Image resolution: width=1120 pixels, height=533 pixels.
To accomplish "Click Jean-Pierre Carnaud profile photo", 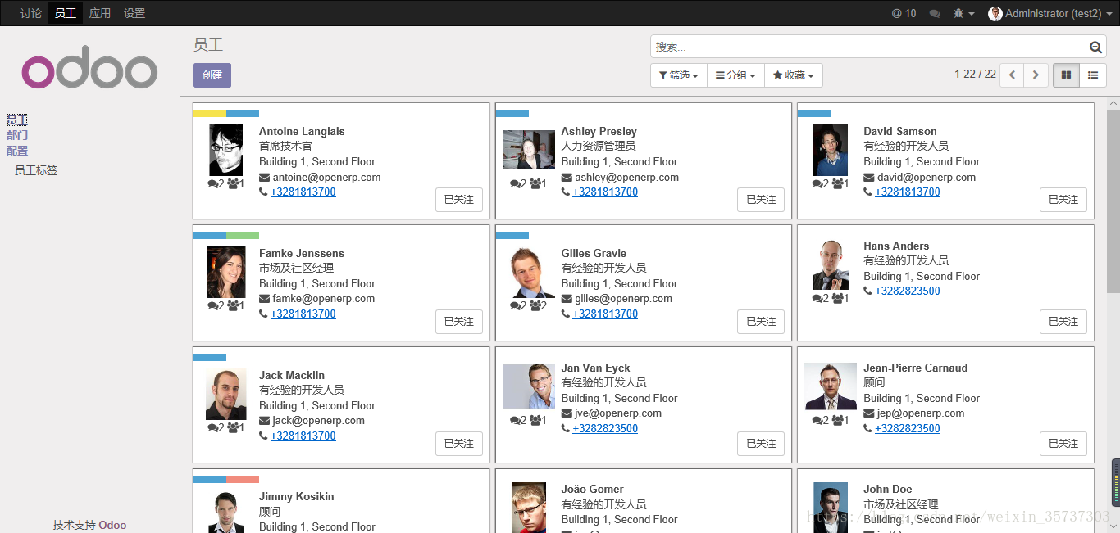I will point(831,386).
